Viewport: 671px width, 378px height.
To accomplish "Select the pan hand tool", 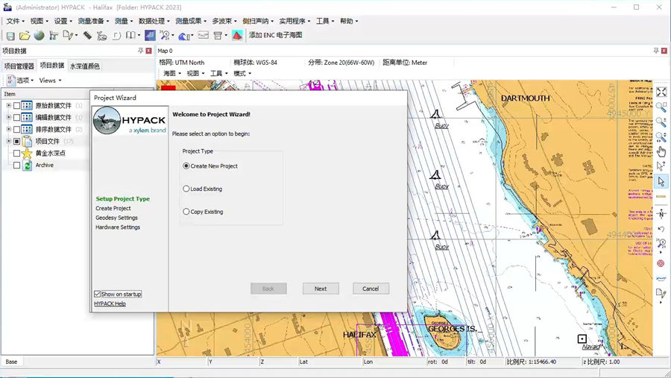I will [x=661, y=151].
